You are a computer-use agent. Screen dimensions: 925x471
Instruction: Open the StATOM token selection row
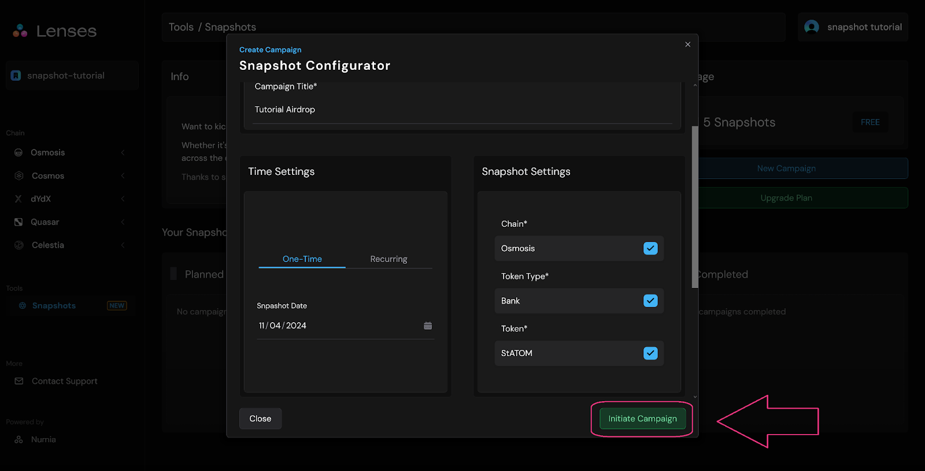(579, 353)
